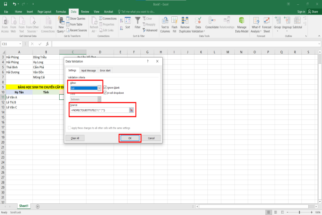Adjust the zoom slider handle
322x215 pixels.
point(299,212)
